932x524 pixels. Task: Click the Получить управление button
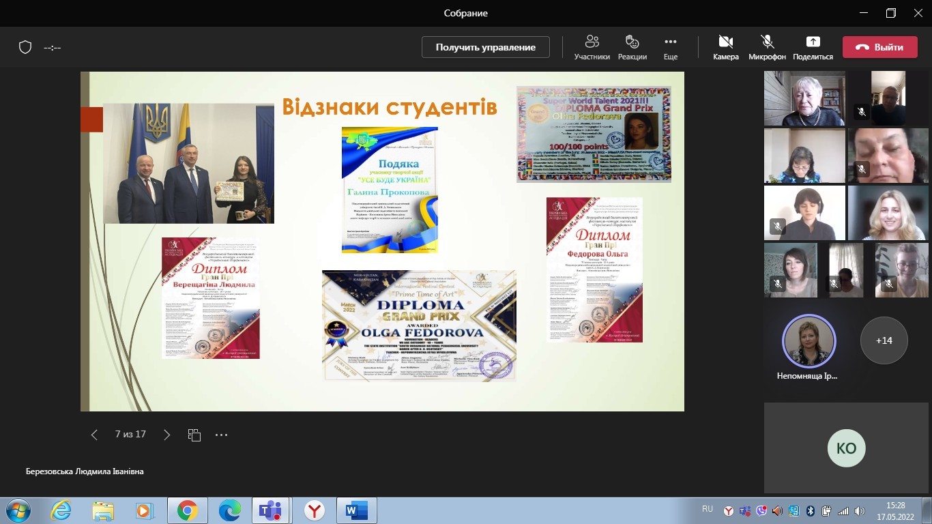point(485,47)
